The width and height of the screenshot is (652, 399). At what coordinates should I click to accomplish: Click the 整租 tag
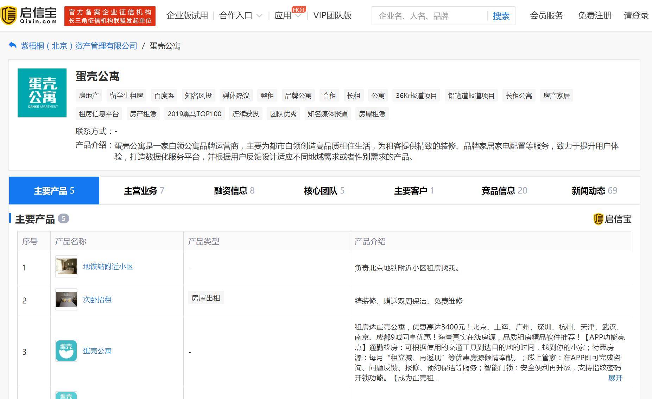point(267,96)
